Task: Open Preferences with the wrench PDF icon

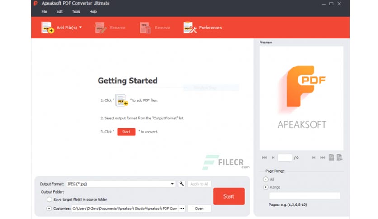Action: [190, 28]
